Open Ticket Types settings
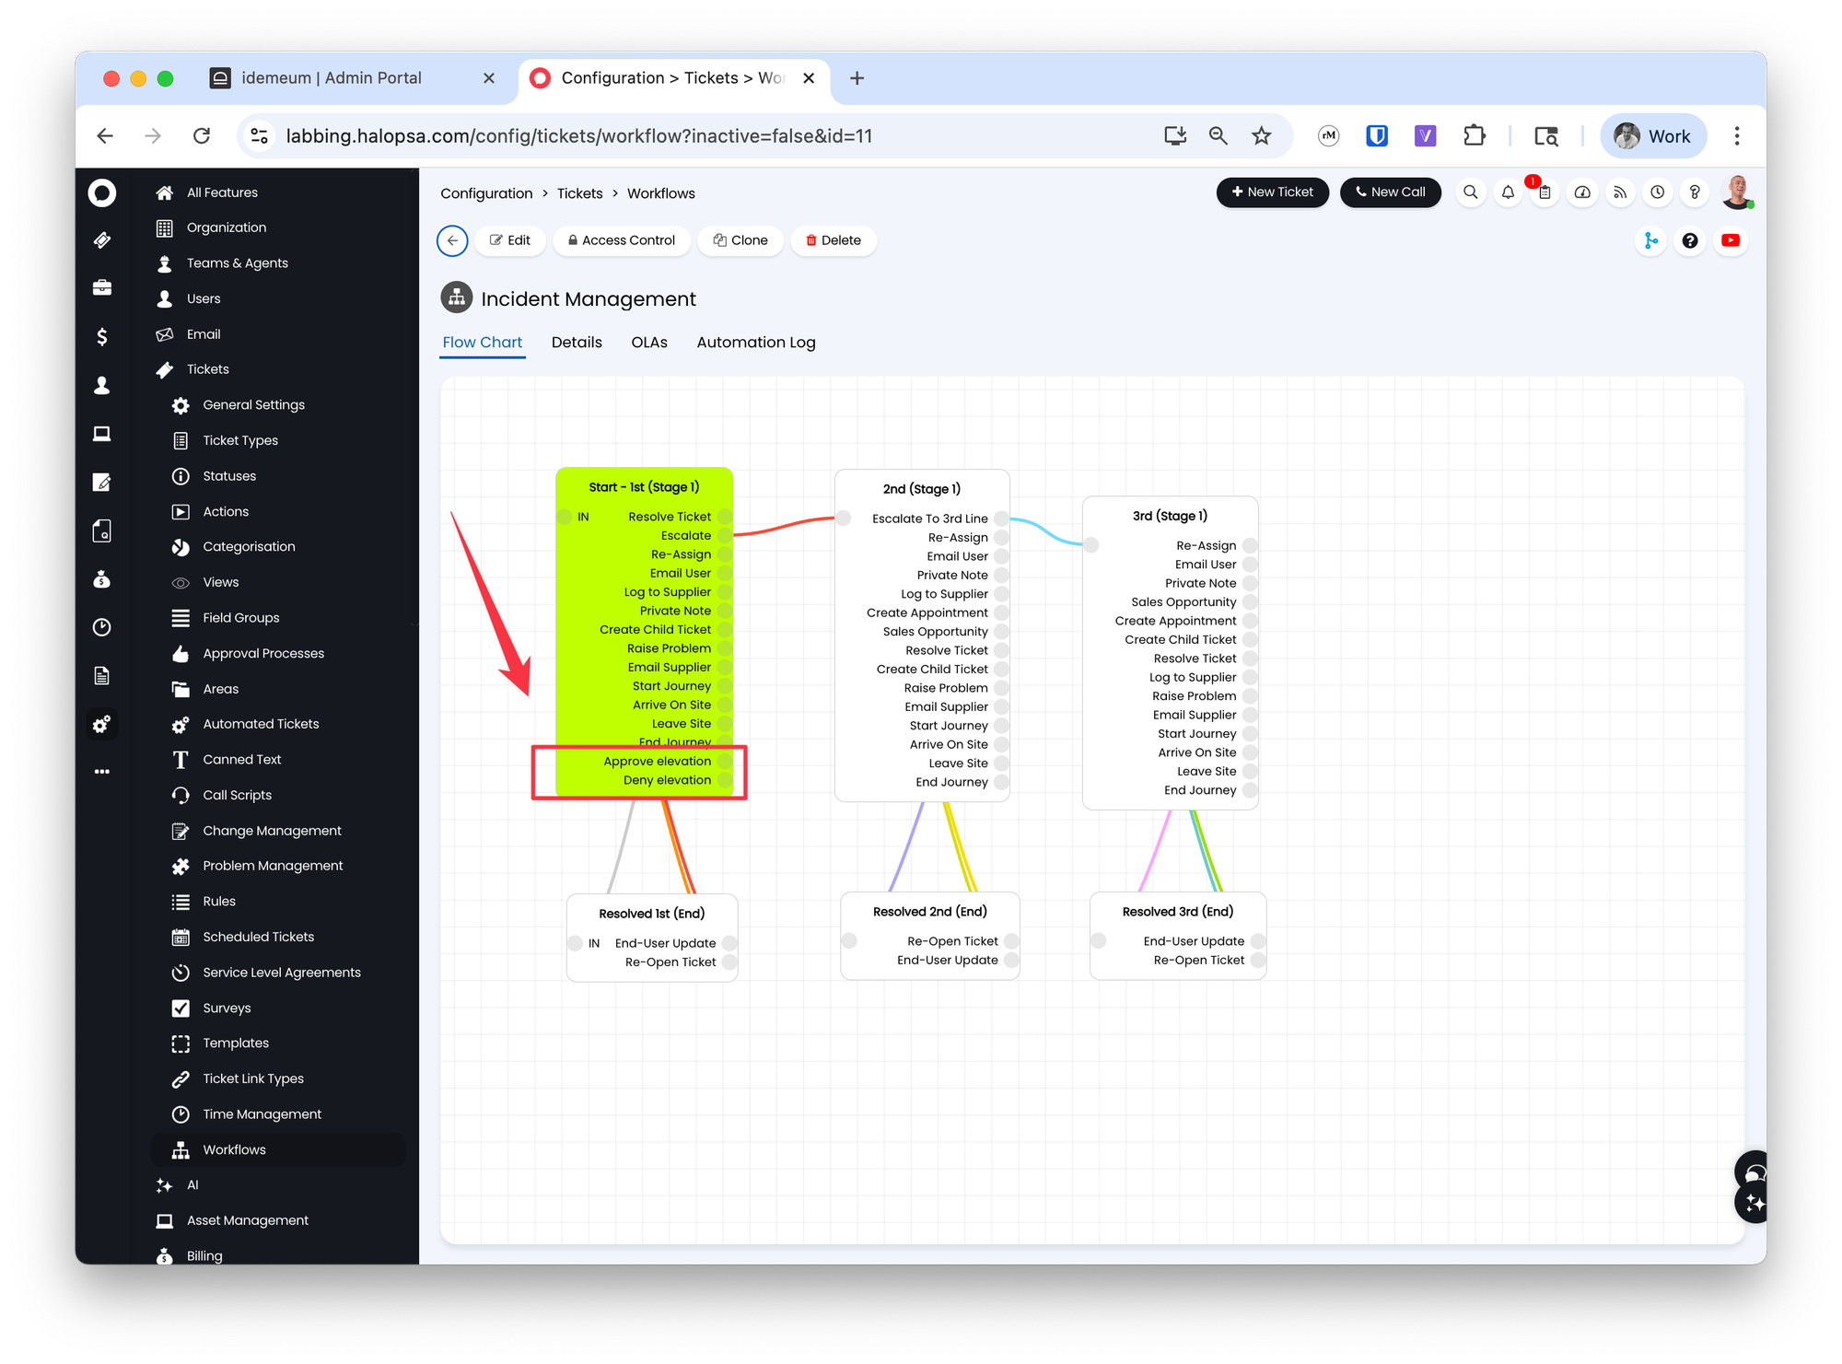Viewport: 1842px width, 1364px height. pyautogui.click(x=240, y=441)
